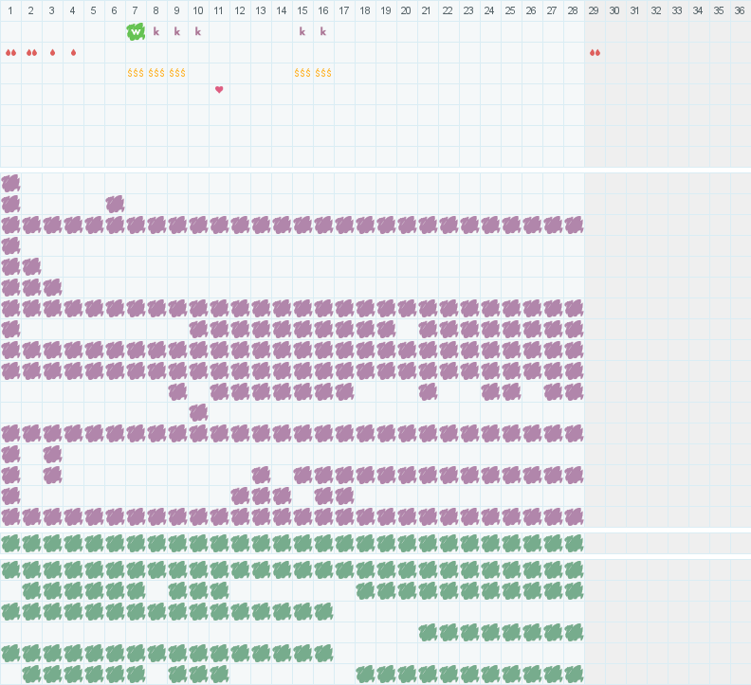Select day 36 column header

[740, 10]
